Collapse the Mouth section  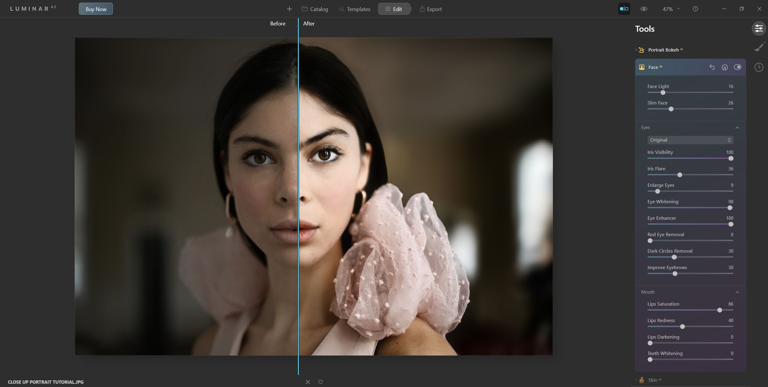[737, 292]
